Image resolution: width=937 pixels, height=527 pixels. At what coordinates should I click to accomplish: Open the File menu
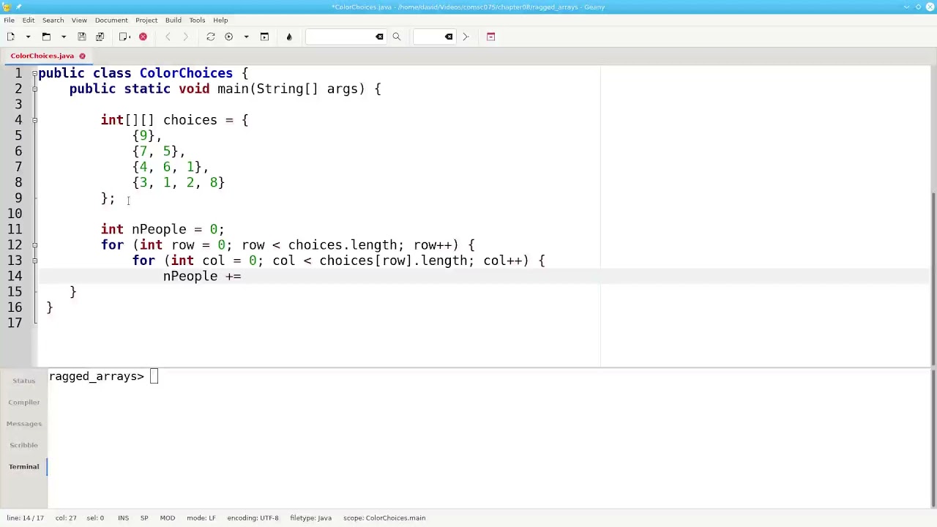(x=9, y=20)
